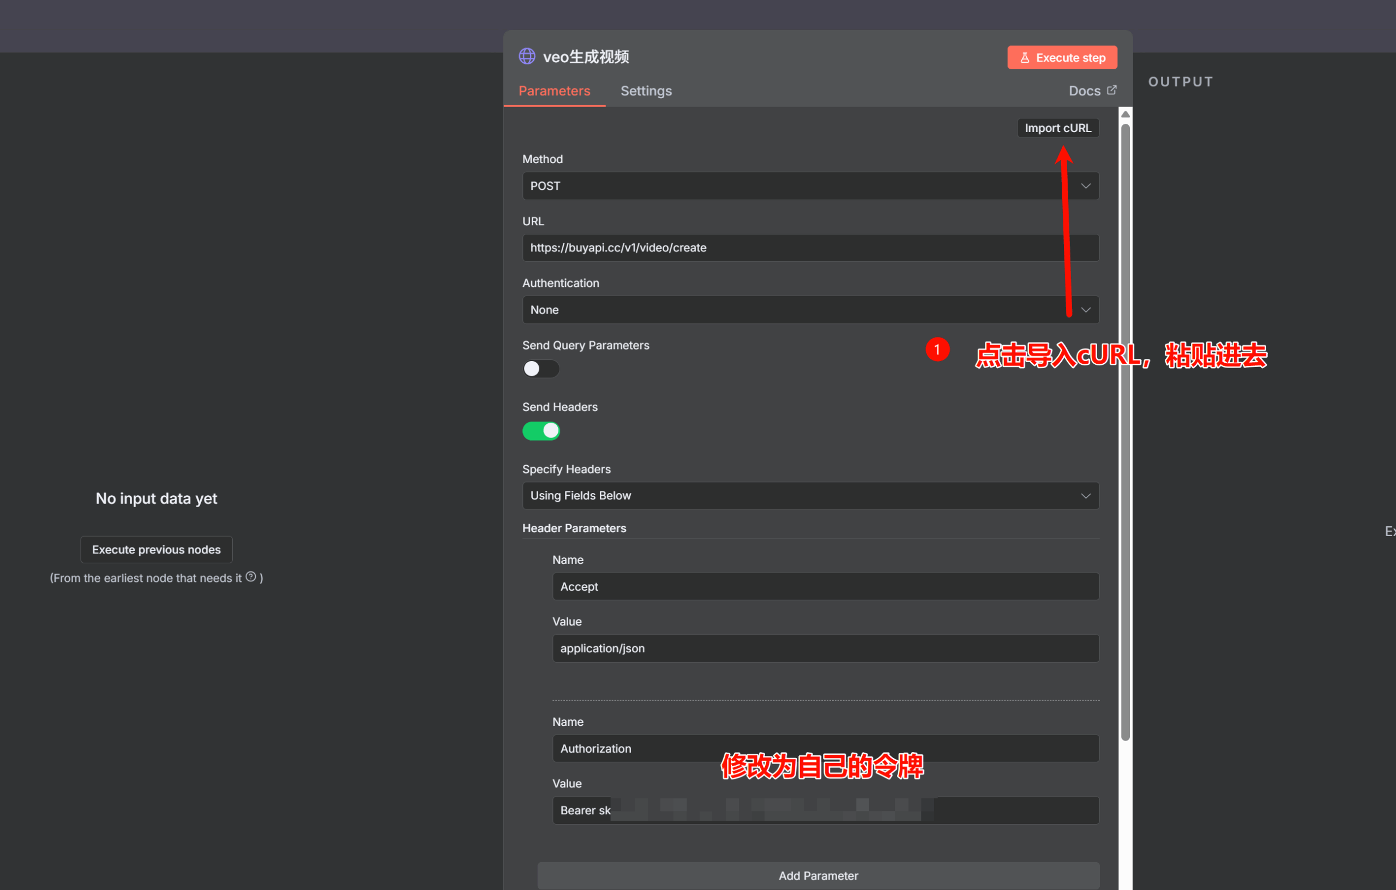Select the Parameters tab
Image resolution: width=1396 pixels, height=890 pixels.
pyautogui.click(x=553, y=91)
